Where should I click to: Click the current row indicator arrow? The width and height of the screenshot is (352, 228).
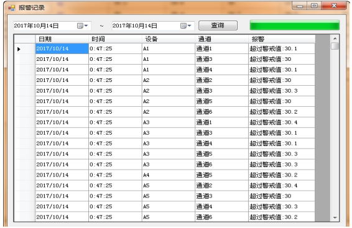pyautogui.click(x=19, y=49)
